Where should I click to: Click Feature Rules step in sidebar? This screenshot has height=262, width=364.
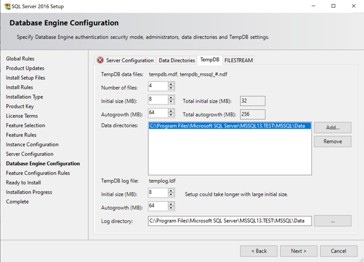(21, 135)
